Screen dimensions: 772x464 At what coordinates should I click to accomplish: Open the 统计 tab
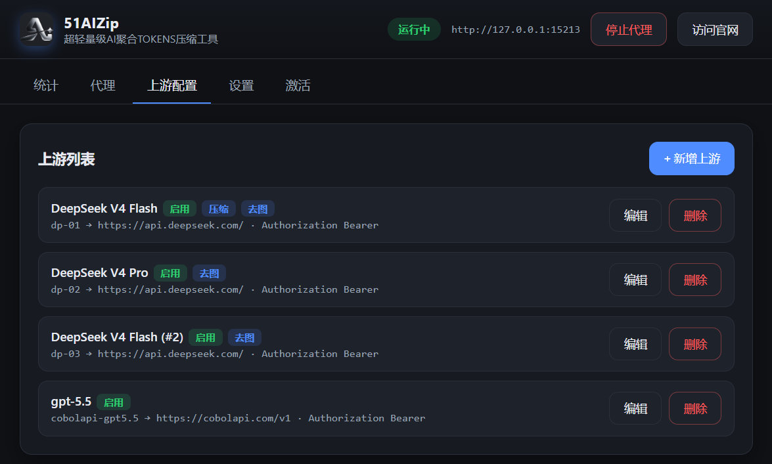click(x=46, y=85)
